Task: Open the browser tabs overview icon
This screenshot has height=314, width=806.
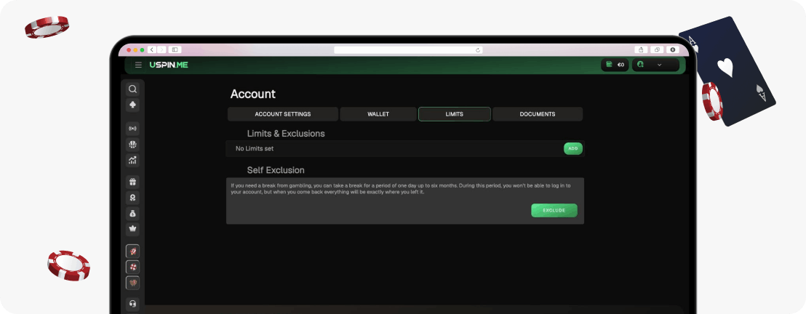Action: click(657, 50)
